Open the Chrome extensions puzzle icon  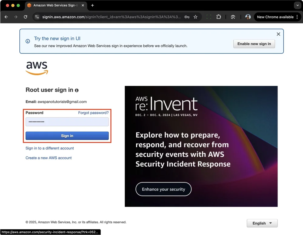pos(218,17)
